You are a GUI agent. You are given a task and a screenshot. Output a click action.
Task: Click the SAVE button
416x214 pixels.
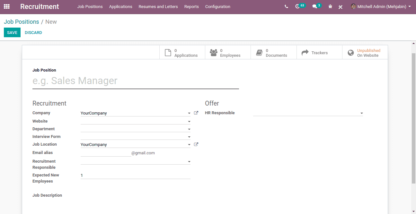12,32
